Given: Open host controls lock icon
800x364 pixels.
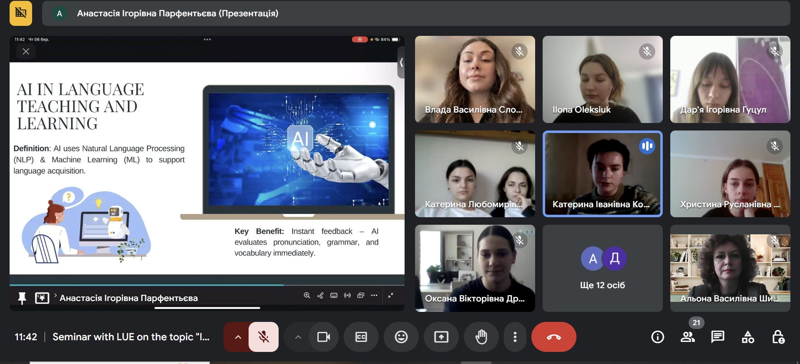Looking at the screenshot, I should [778, 337].
